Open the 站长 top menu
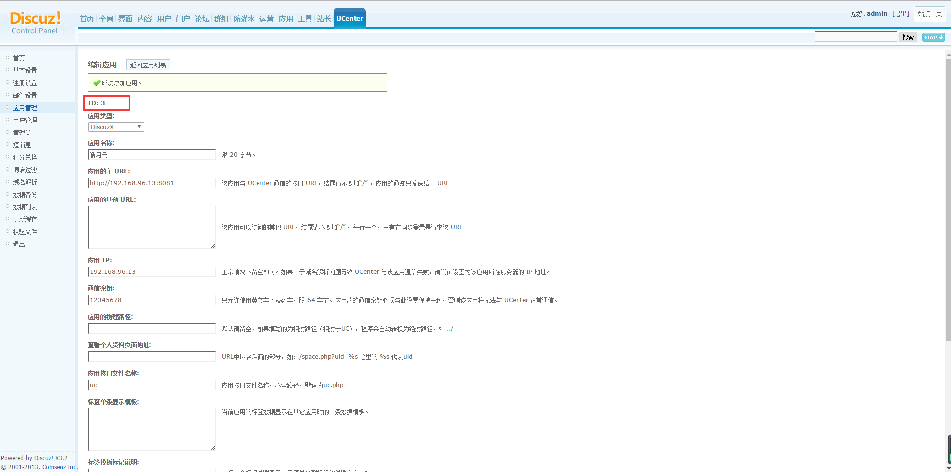951x472 pixels. coord(324,19)
